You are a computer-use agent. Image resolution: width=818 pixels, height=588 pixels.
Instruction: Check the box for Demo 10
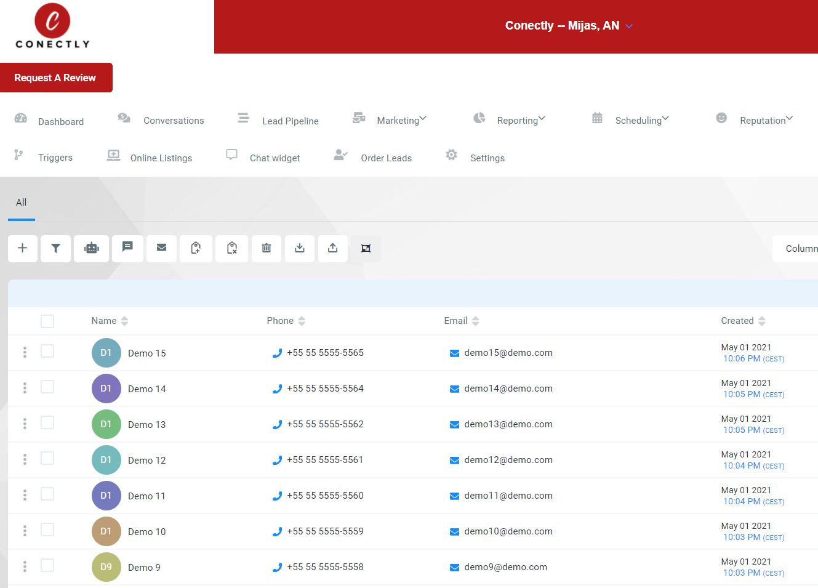click(47, 530)
